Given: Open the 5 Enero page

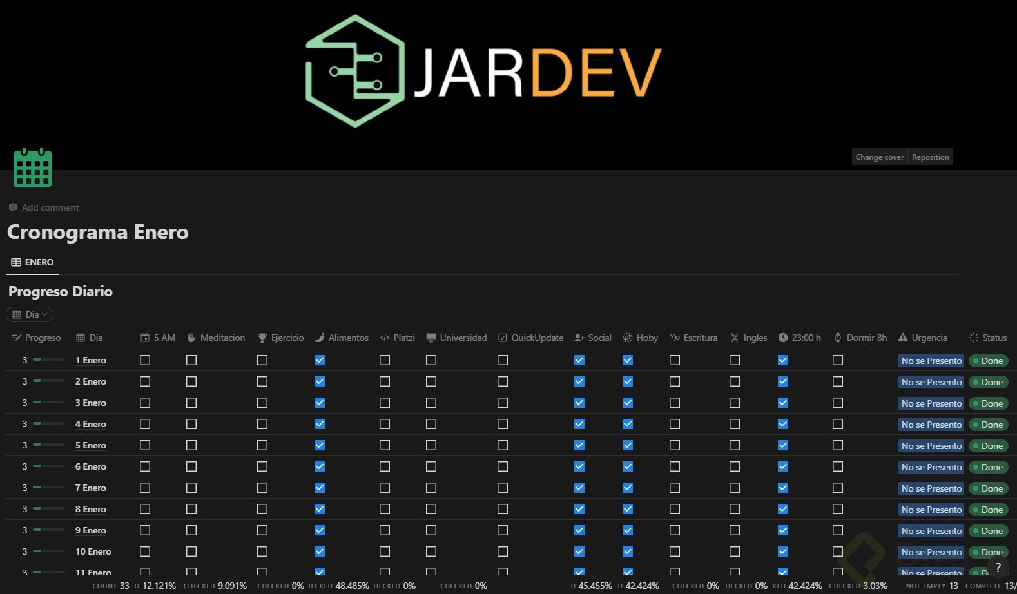Looking at the screenshot, I should 91,445.
